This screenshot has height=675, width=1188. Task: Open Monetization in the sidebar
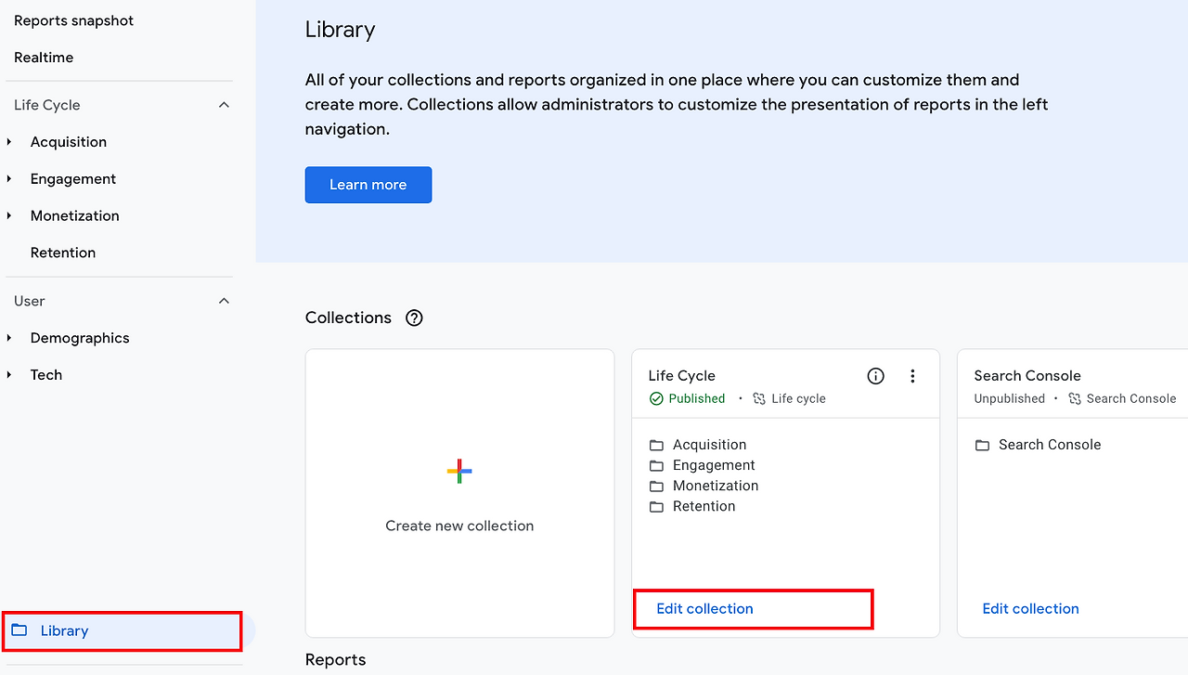pos(75,215)
